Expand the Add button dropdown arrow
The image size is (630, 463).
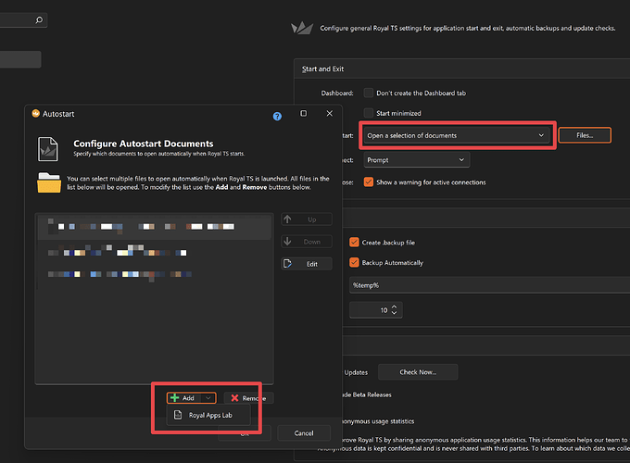tap(208, 398)
